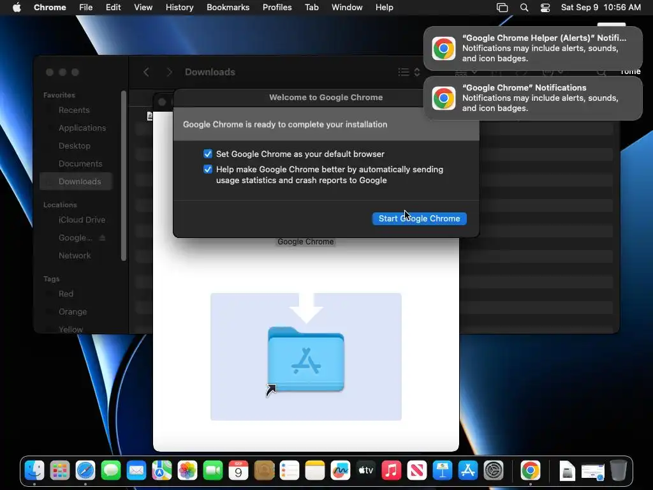Screen dimensions: 653x490
Task: Click the Finder sidebar scrollbar
Action: (x=123, y=176)
